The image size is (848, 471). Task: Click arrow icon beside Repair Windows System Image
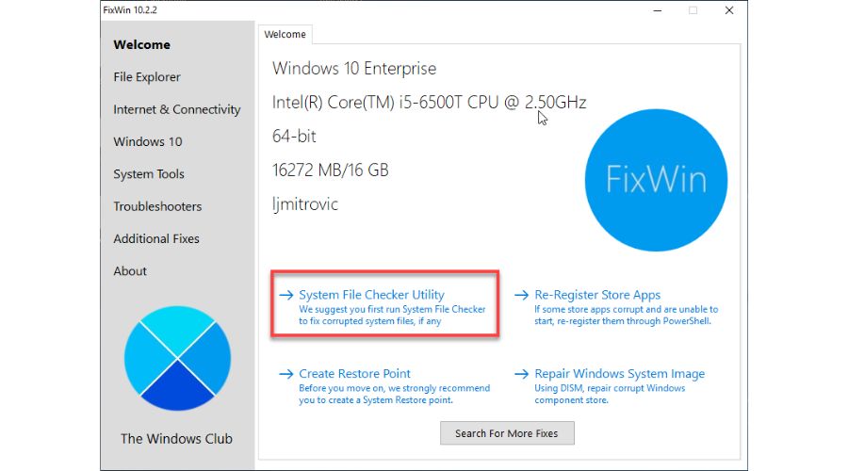coord(521,374)
